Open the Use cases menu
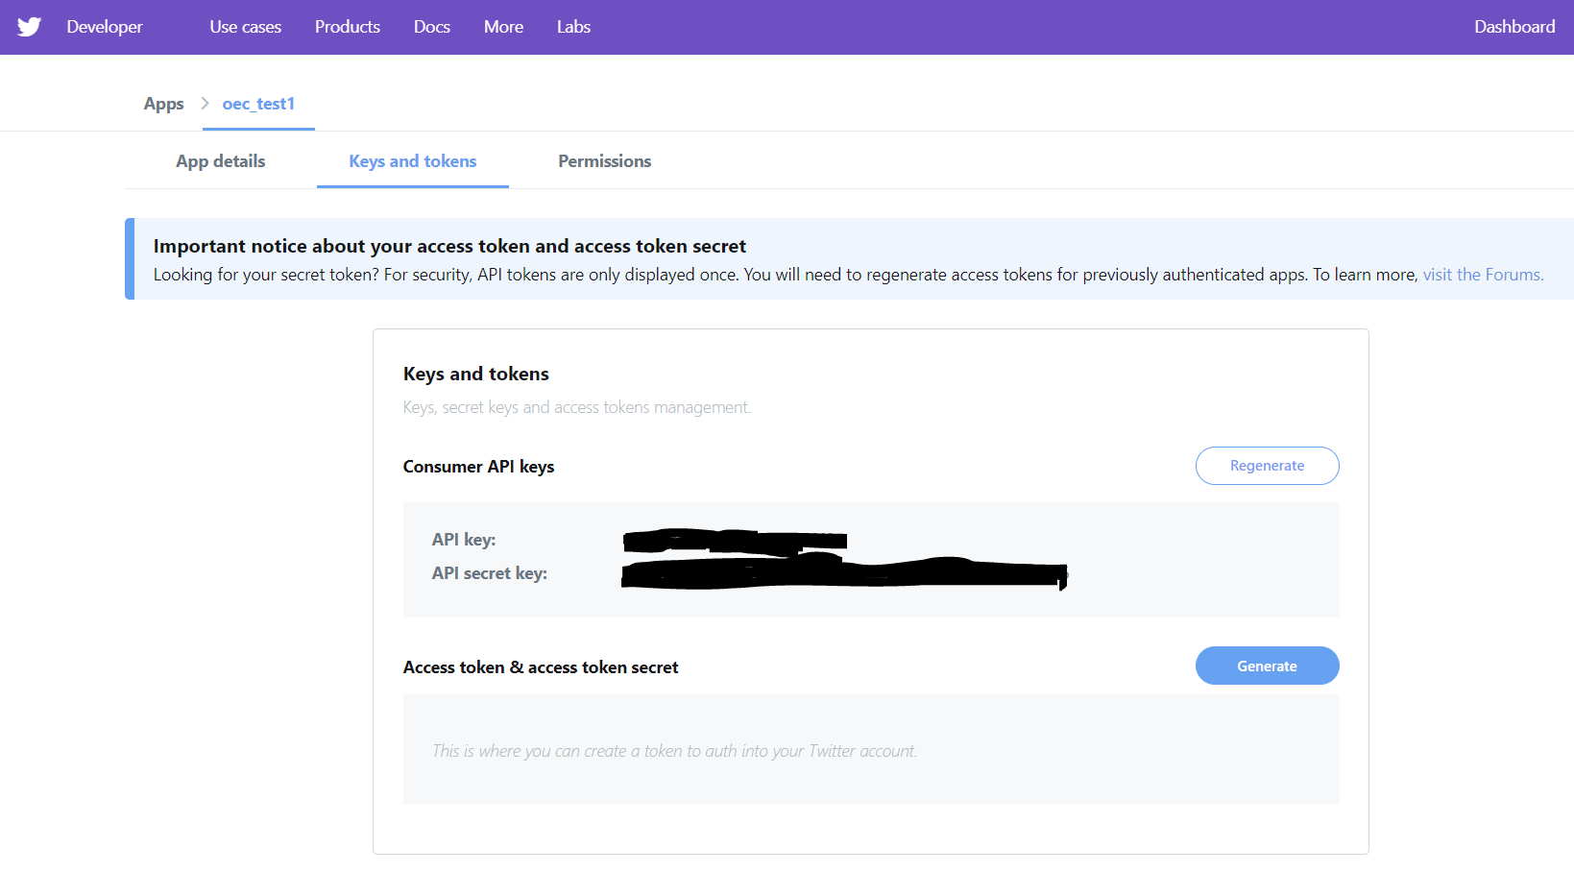 pyautogui.click(x=246, y=27)
